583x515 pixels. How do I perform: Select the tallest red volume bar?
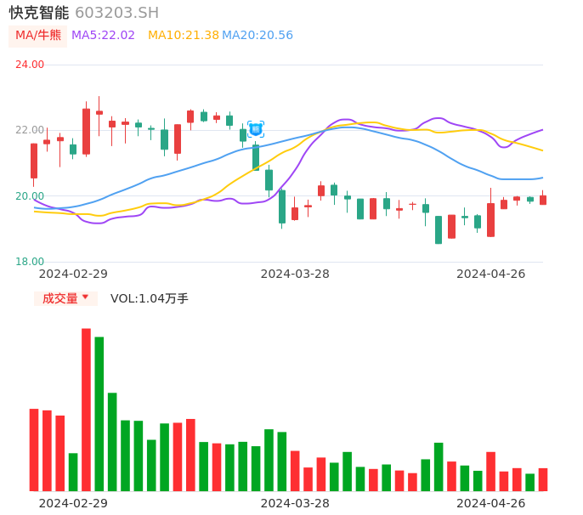point(86,408)
